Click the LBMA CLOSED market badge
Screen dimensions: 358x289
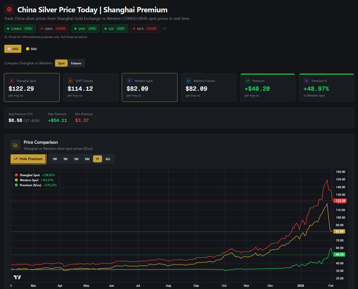tap(54, 29)
